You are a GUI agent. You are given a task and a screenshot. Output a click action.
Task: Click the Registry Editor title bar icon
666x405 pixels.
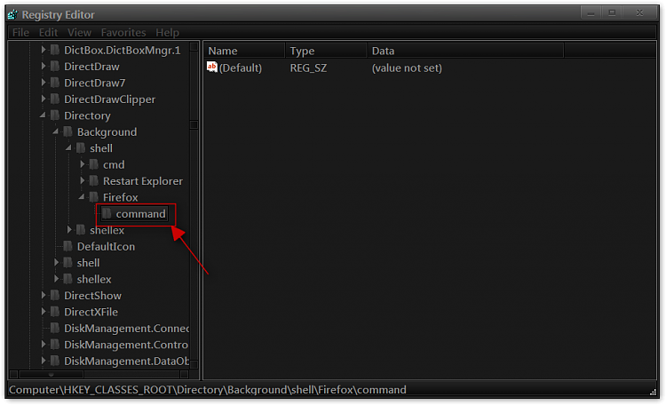tap(12, 14)
